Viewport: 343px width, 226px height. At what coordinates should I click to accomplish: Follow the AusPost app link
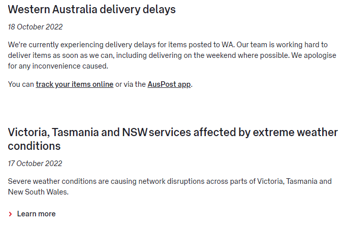pyautogui.click(x=169, y=84)
